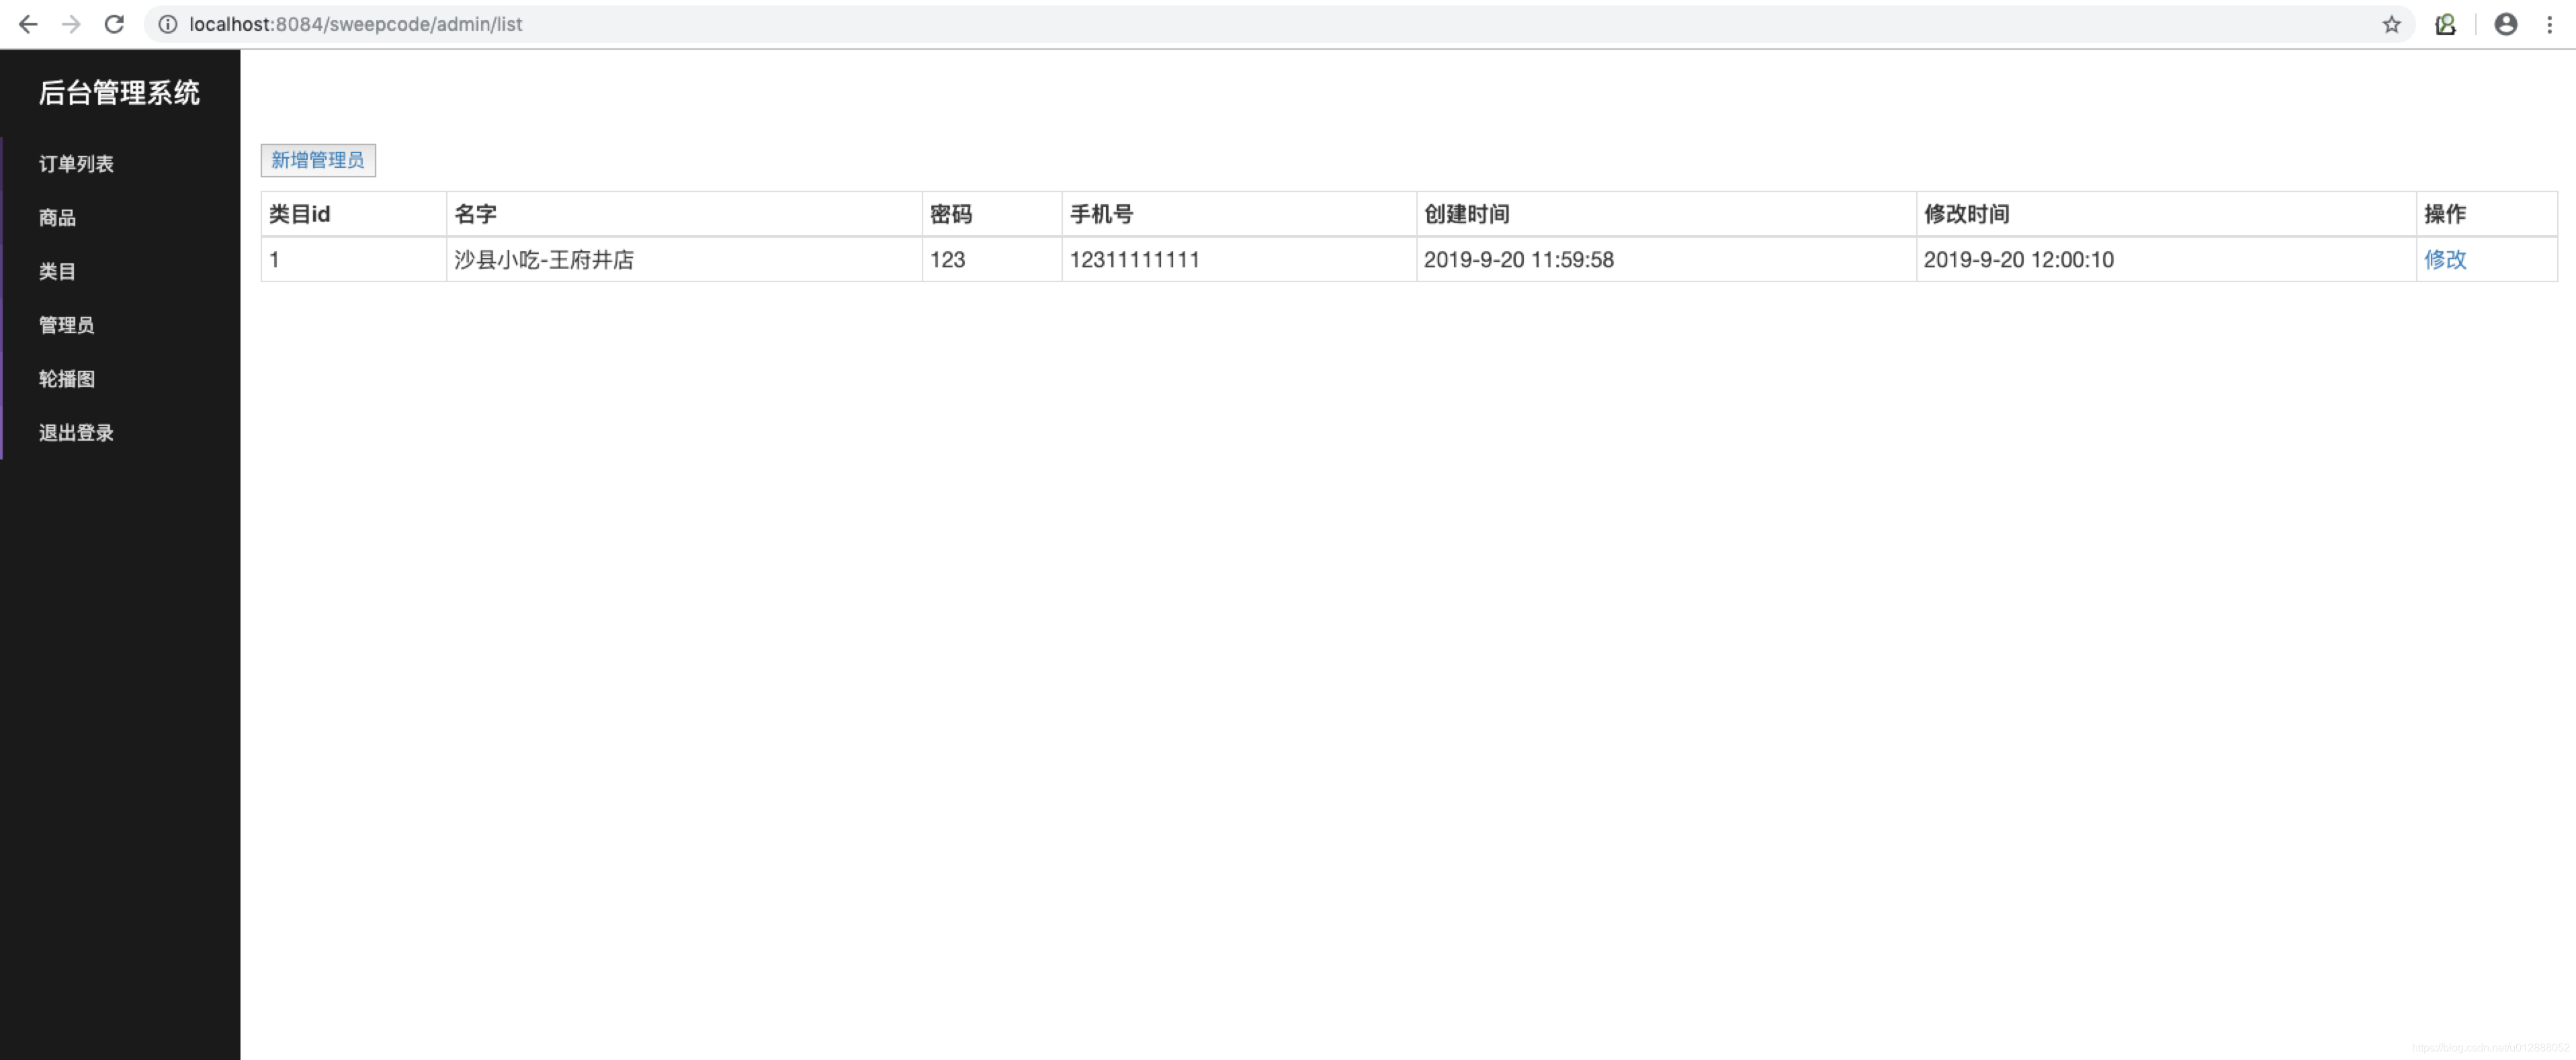Click the 后台管理系统 title
The image size is (2576, 1060).
(x=119, y=93)
